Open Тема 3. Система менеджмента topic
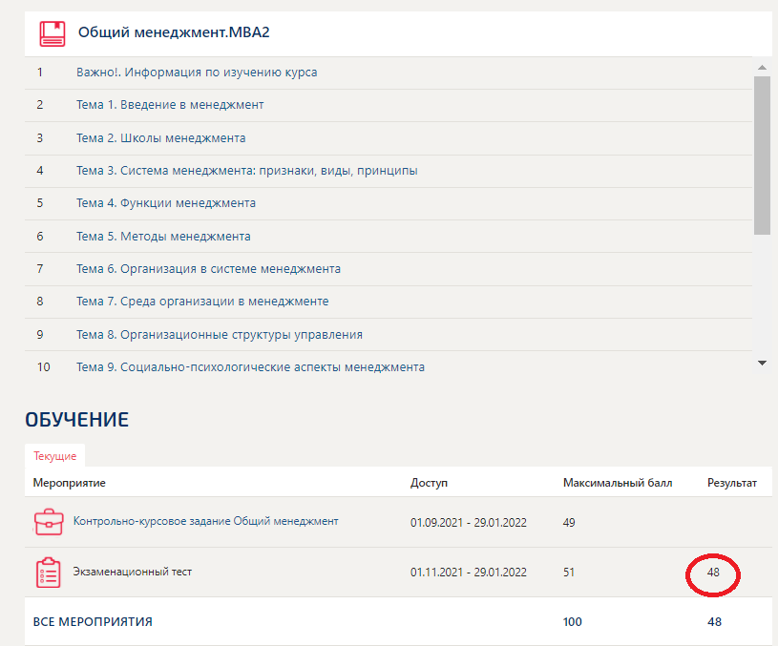 [x=246, y=171]
